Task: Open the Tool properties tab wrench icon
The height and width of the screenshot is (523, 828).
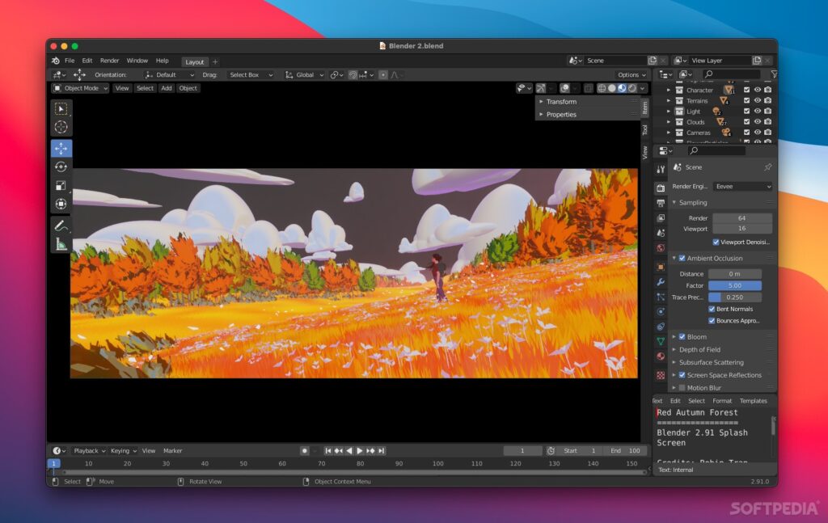Action: tap(661, 170)
